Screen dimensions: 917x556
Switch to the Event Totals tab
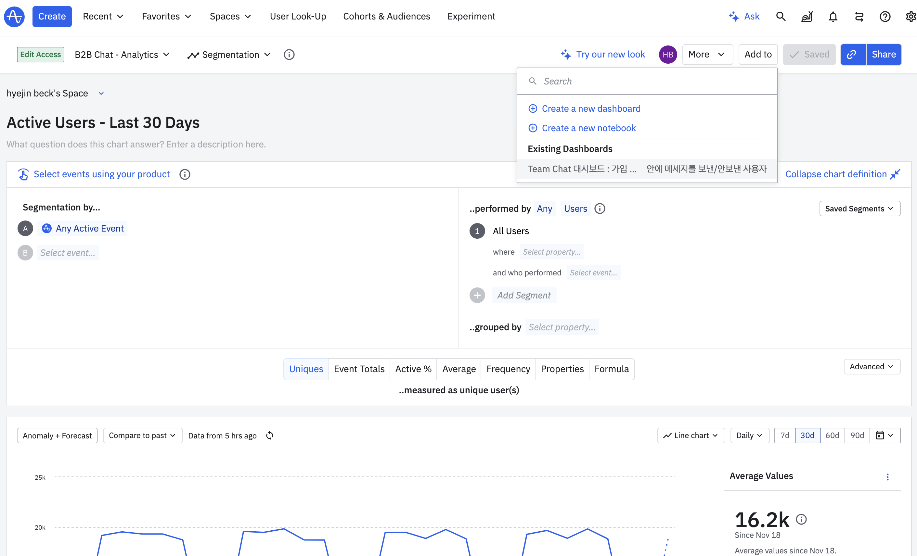[x=359, y=369]
